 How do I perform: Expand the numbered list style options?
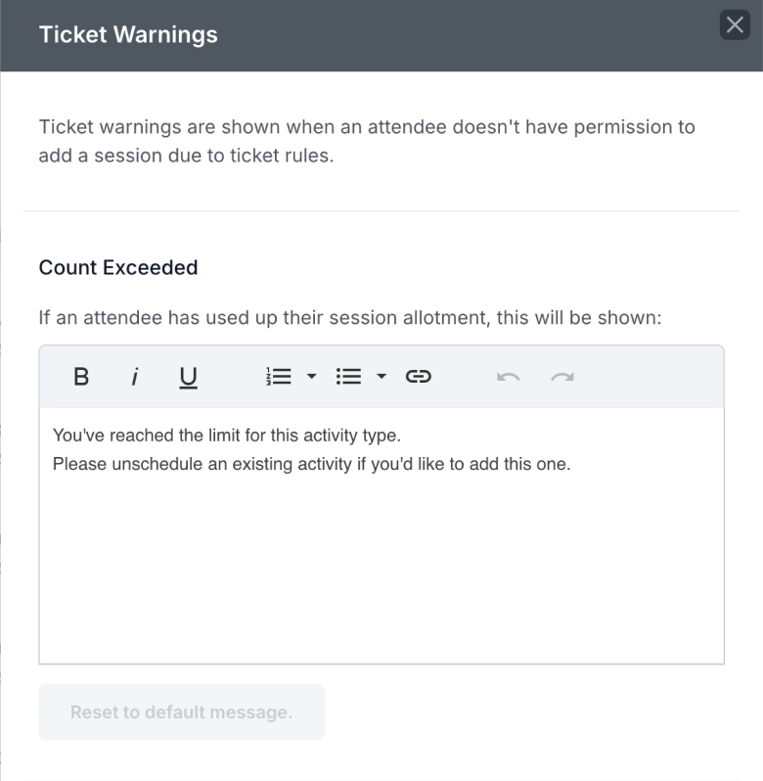point(312,377)
